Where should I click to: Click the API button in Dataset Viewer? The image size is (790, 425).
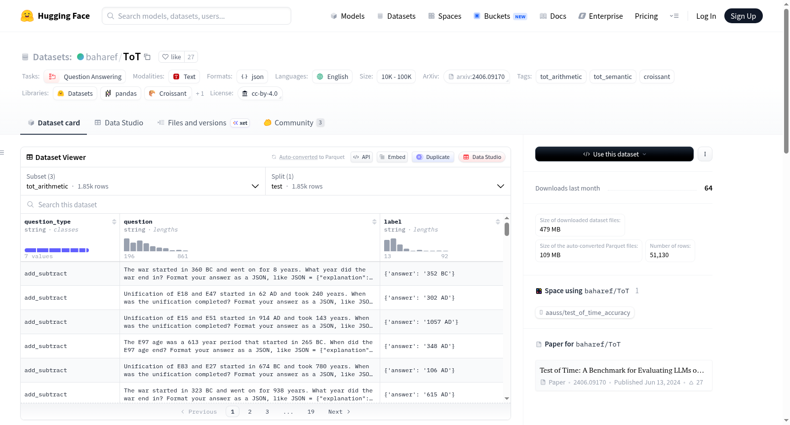point(361,157)
